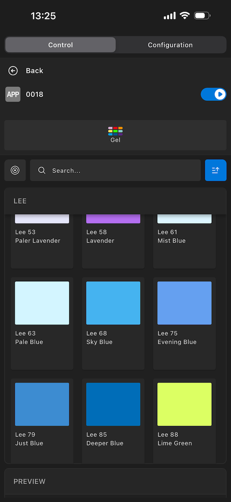Open the Gel mode selector
Viewport: 231px width, 502px height.
115,135
